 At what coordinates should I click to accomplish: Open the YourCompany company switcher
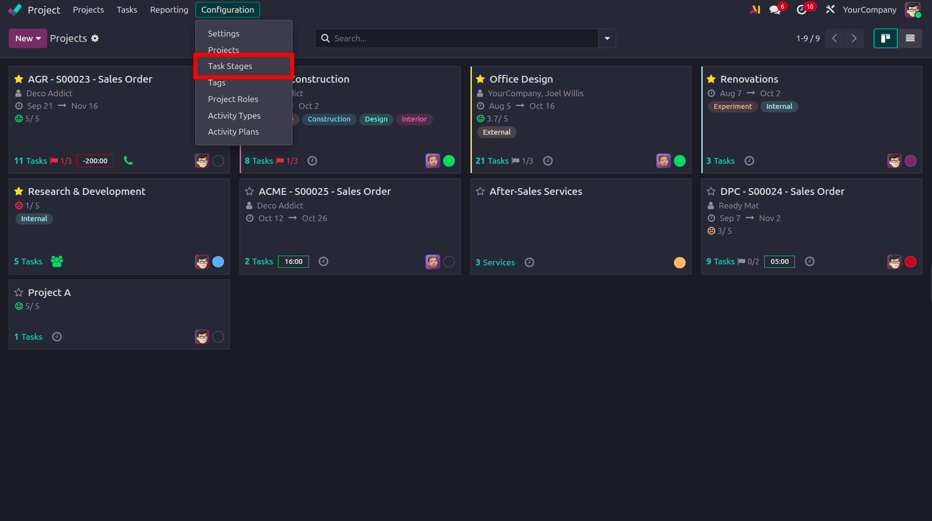coord(869,10)
